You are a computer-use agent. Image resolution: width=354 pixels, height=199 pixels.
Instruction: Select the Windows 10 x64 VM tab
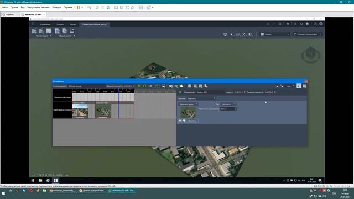[x=33, y=15]
